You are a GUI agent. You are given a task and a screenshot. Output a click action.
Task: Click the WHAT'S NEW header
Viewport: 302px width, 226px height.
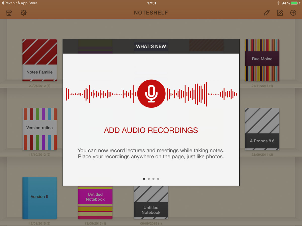click(151, 46)
